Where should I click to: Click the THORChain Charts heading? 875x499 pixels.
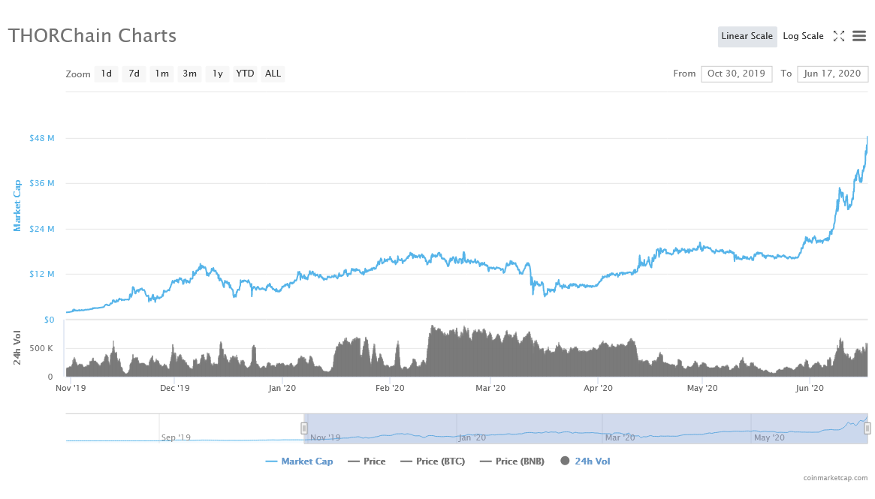(x=92, y=36)
